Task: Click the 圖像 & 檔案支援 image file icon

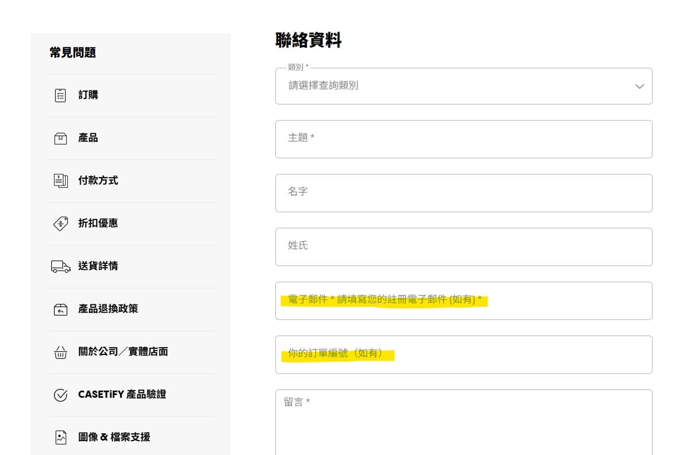Action: pos(60,437)
